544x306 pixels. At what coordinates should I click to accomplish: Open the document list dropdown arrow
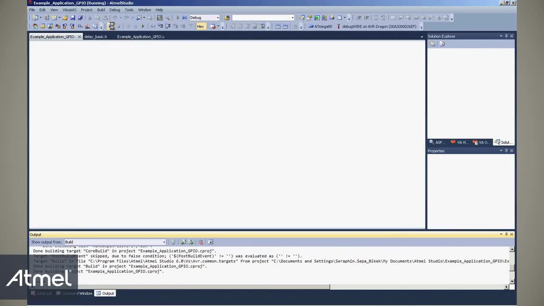point(422,37)
